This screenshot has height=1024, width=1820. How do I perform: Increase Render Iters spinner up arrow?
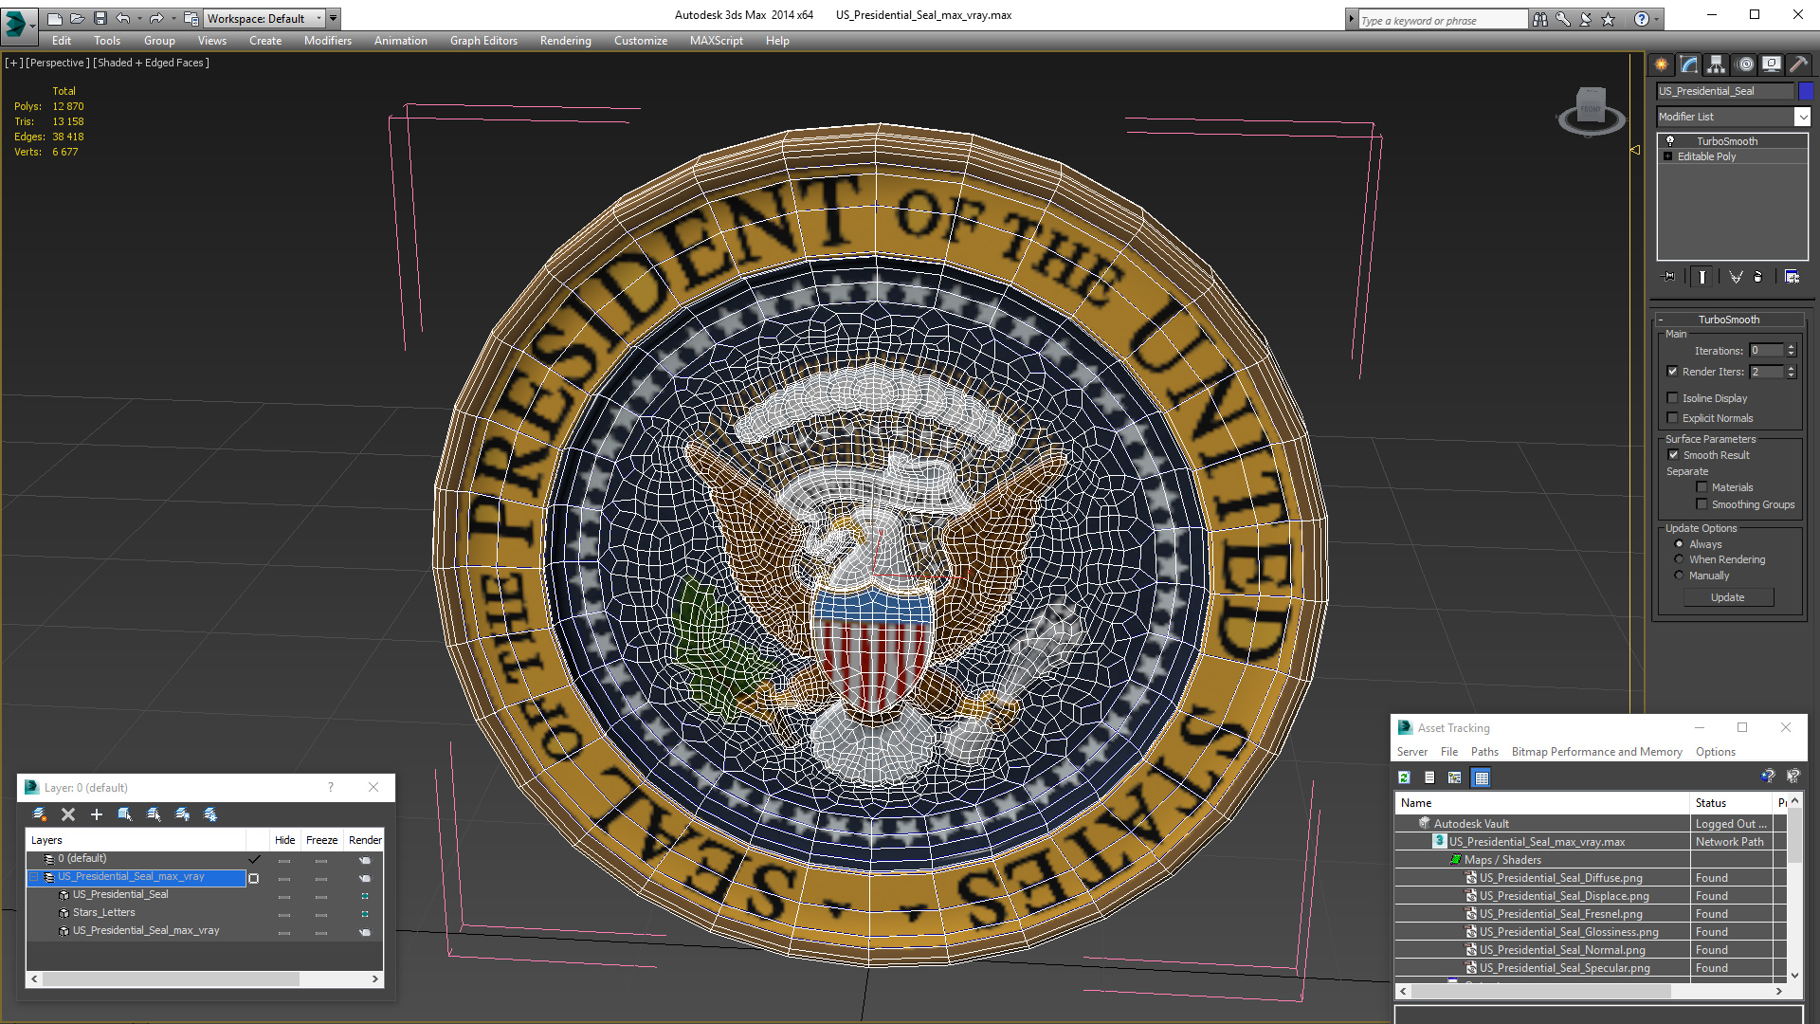pos(1791,368)
